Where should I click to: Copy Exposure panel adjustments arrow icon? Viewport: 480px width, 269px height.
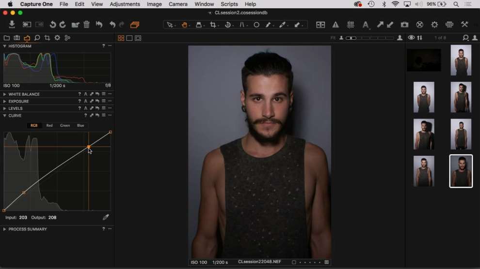click(x=92, y=101)
